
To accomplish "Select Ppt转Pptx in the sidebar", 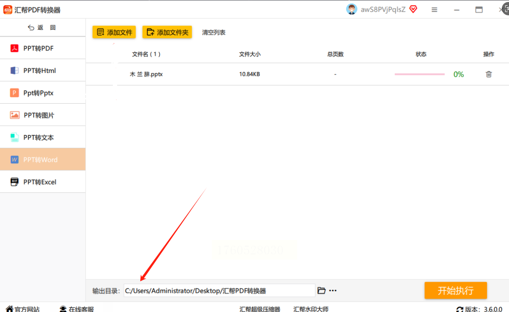I will click(43, 93).
